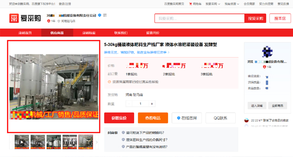Screen dimensions: 293x157
Task: Switch to 店铺首页 tab
Action: [25, 33]
